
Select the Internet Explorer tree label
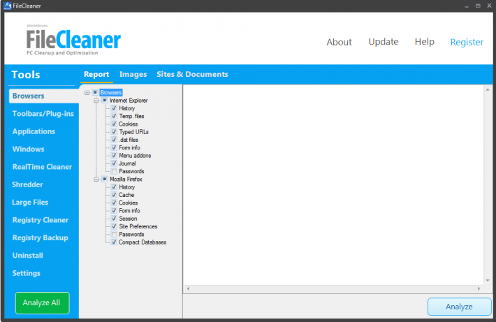(129, 101)
